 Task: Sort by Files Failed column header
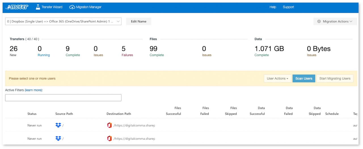[x=204, y=111]
